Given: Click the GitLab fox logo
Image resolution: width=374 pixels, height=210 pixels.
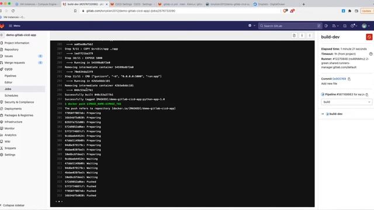Looking at the screenshot, I should [2, 26].
